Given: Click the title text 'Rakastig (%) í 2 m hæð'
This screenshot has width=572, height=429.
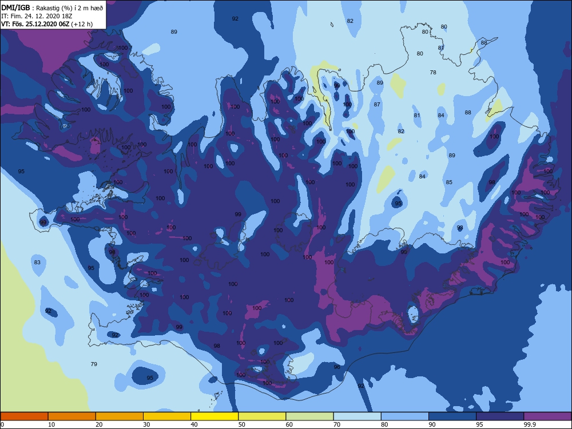Looking at the screenshot, I should point(69,8).
